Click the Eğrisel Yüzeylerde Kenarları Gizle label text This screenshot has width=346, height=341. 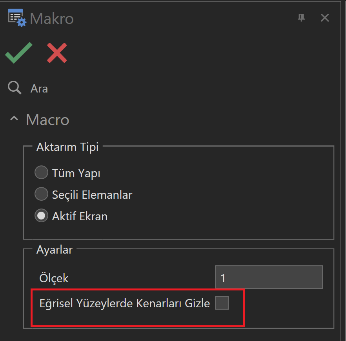click(x=125, y=303)
